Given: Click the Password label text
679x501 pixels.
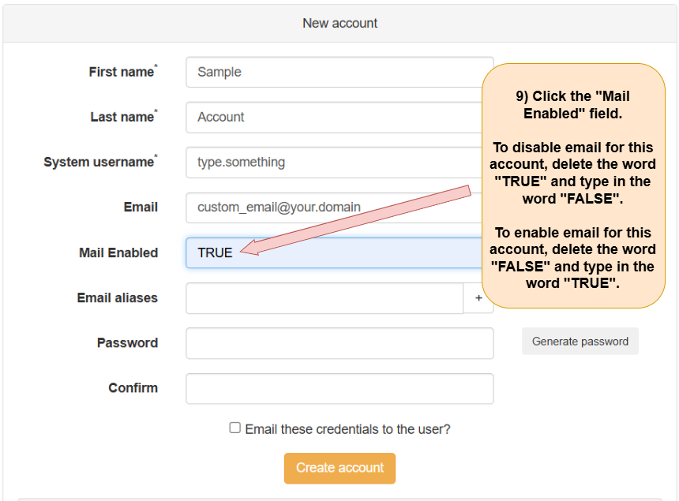Looking at the screenshot, I should 127,342.
